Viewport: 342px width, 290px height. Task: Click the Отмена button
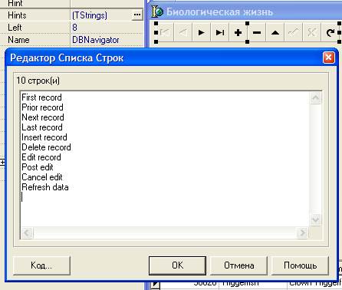pyautogui.click(x=238, y=265)
